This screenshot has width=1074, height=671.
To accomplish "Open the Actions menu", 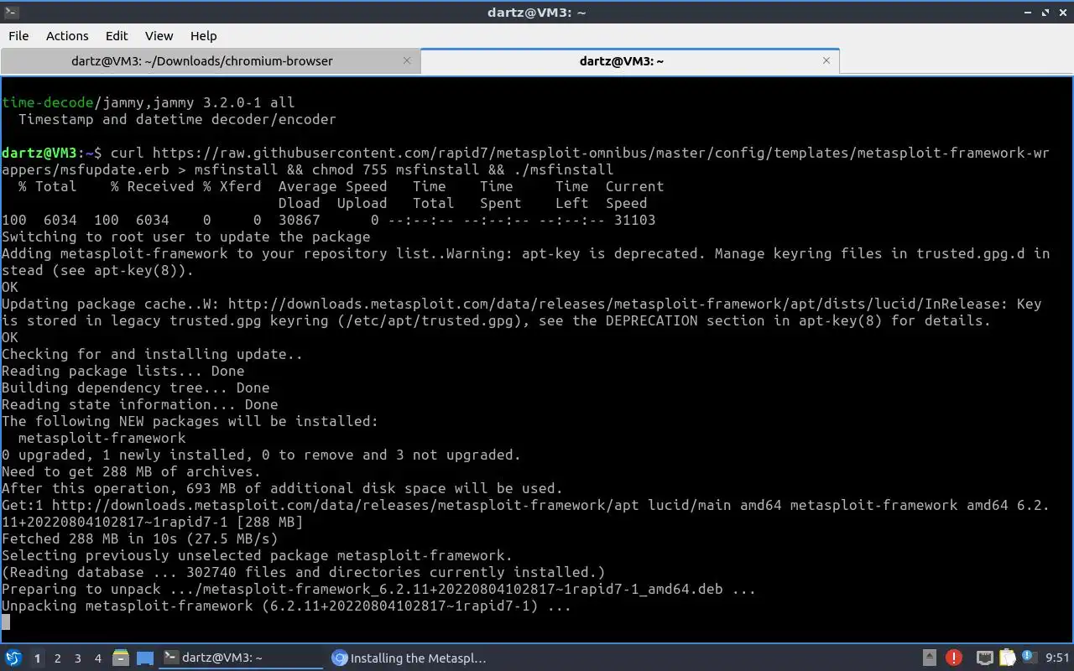I will pos(67,36).
